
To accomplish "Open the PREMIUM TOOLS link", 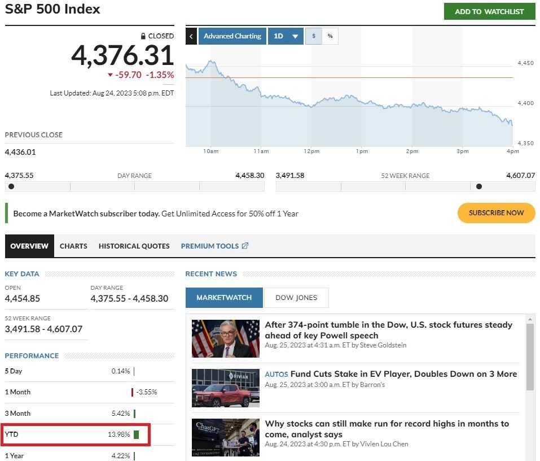I will [210, 246].
